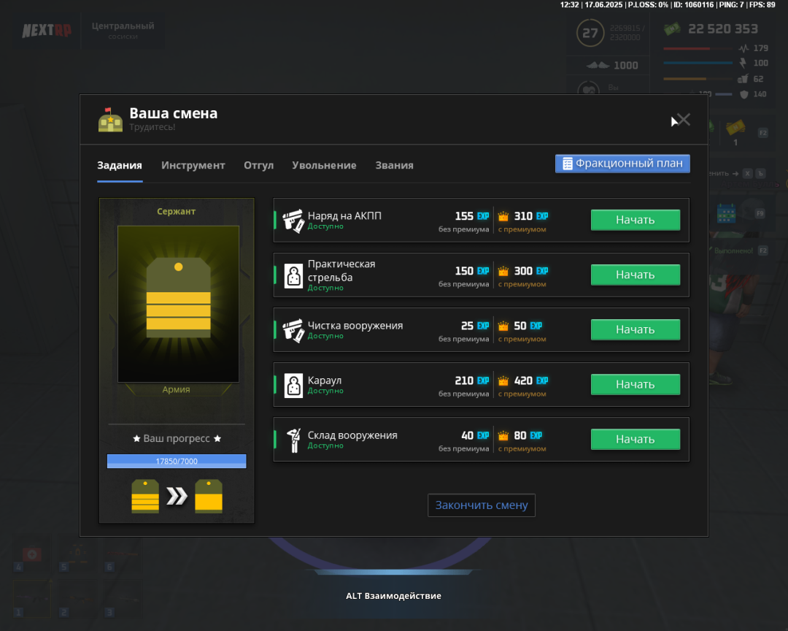Switch to the Инструмент tab

tap(193, 166)
